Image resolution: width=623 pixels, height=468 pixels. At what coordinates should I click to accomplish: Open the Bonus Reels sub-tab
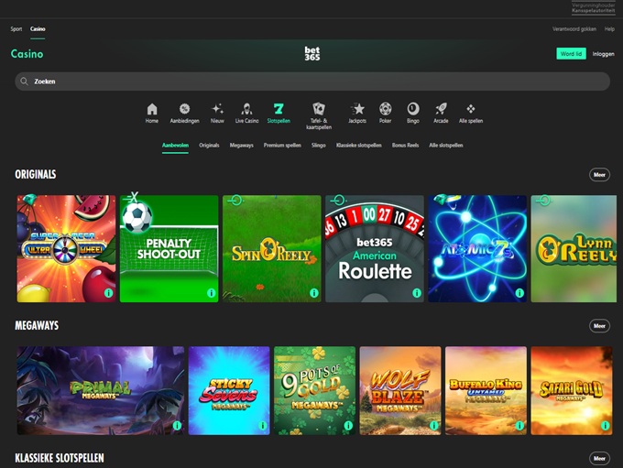pos(405,146)
